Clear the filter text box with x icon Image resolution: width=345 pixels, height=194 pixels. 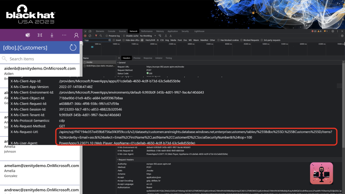(110, 40)
